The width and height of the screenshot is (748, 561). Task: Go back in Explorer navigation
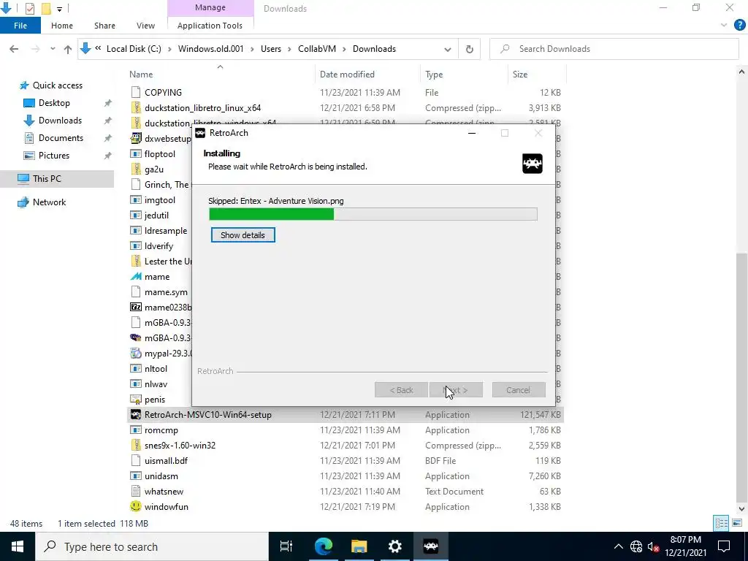14,49
